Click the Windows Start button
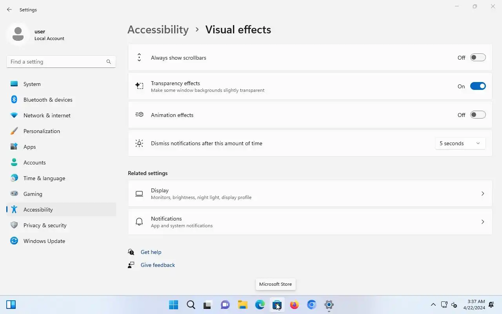Image resolution: width=502 pixels, height=314 pixels. click(173, 305)
